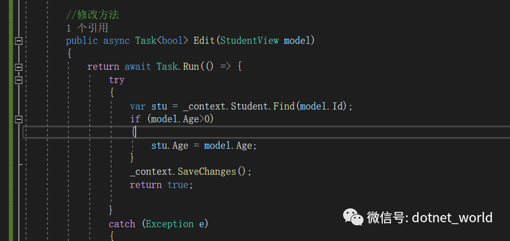Viewport: 510px width, 241px height.
Task: Collapse the if (model.Age>0) block
Action: [x=19, y=120]
